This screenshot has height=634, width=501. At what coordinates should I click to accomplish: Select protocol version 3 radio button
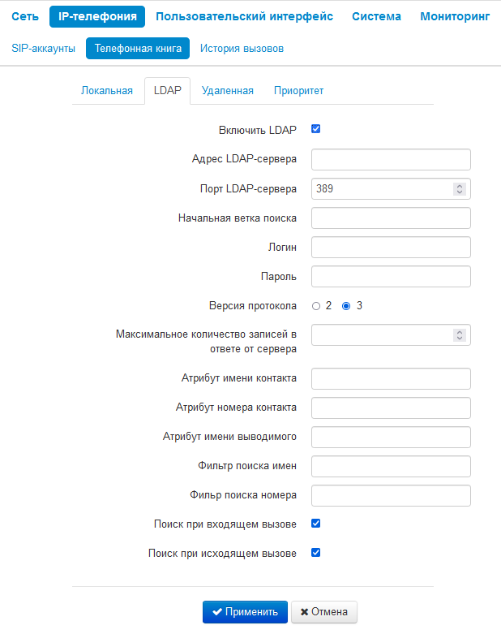346,306
